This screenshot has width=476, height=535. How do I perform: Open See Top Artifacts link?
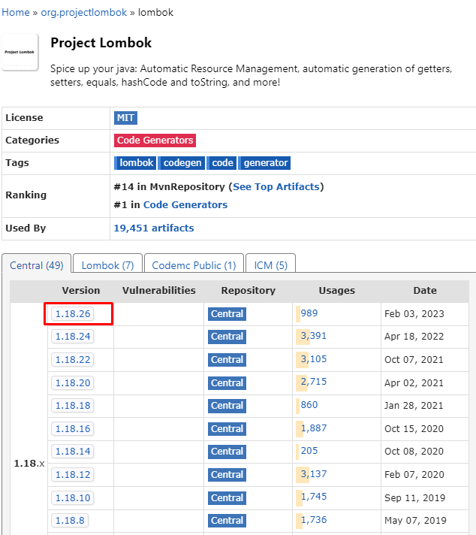coord(276,186)
